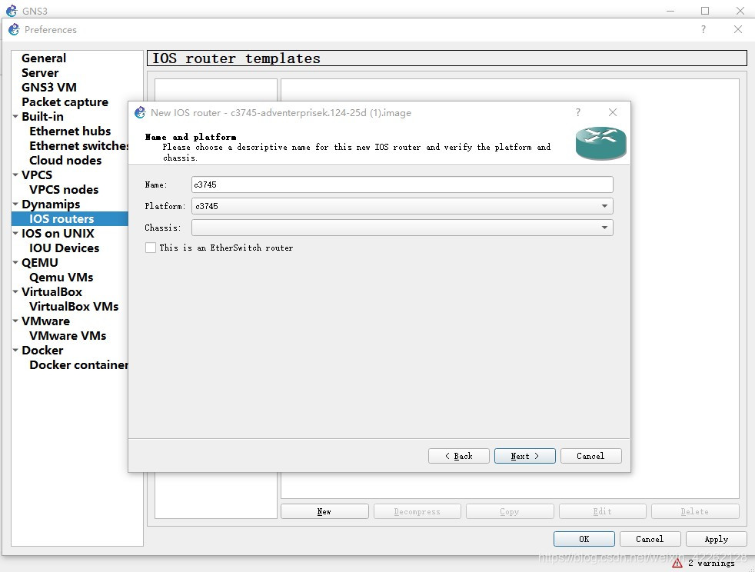Select Cloud nodes in tree
755x572 pixels.
[x=65, y=161]
